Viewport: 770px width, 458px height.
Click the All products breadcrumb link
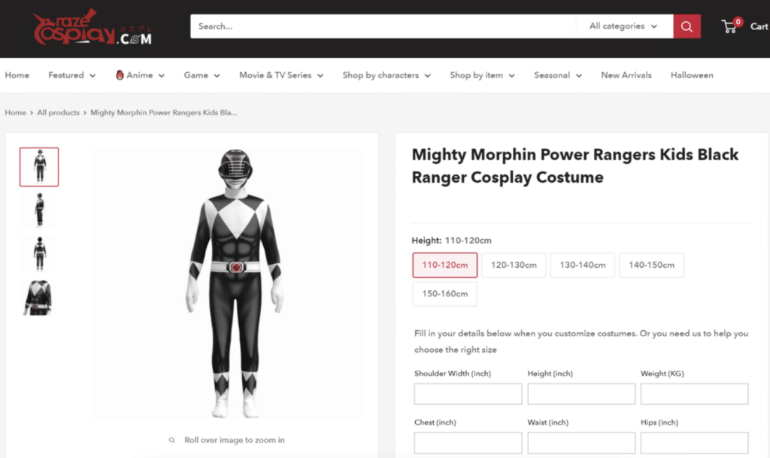click(58, 112)
